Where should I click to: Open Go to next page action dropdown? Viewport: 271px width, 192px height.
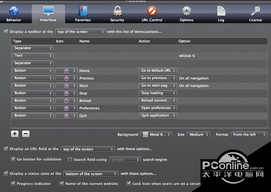[158, 85]
